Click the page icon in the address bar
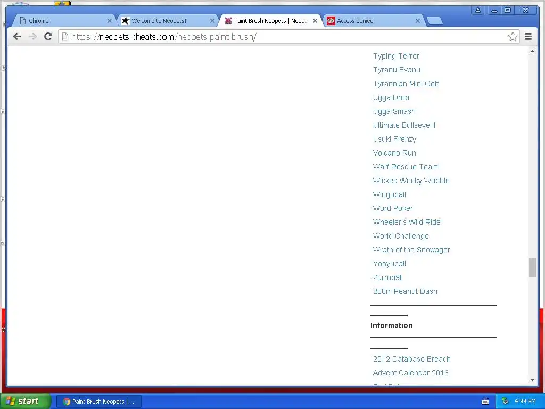545x409 pixels. click(x=65, y=37)
